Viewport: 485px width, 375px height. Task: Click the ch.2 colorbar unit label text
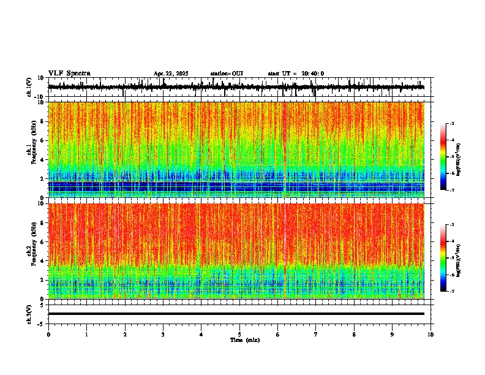(459, 261)
